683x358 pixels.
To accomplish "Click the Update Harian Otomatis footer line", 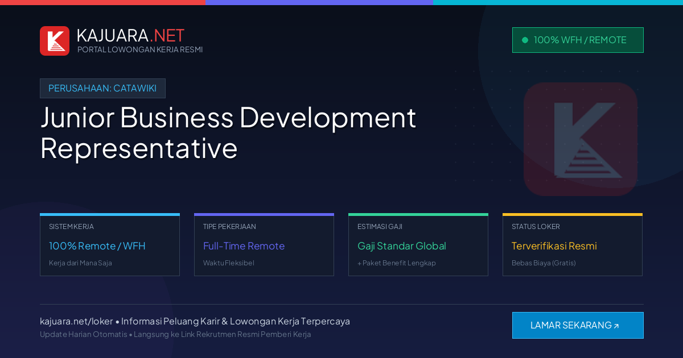I will 175,334.
